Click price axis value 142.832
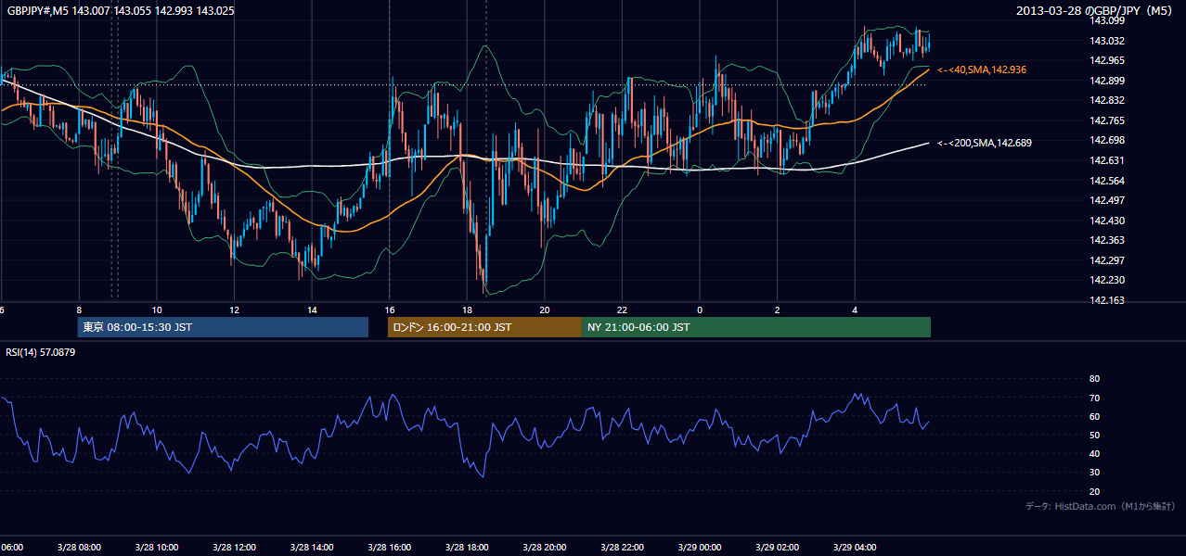This screenshot has width=1186, height=556. [1107, 100]
